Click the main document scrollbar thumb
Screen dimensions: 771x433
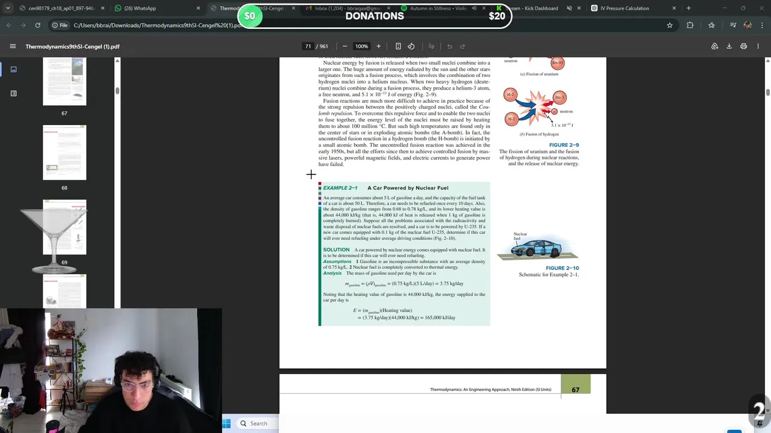click(x=767, y=92)
